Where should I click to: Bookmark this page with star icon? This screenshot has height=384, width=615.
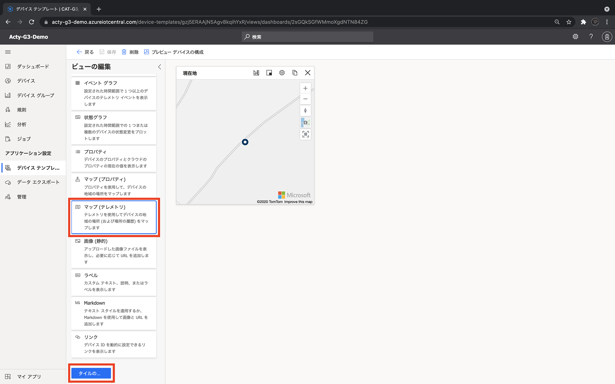coord(569,22)
